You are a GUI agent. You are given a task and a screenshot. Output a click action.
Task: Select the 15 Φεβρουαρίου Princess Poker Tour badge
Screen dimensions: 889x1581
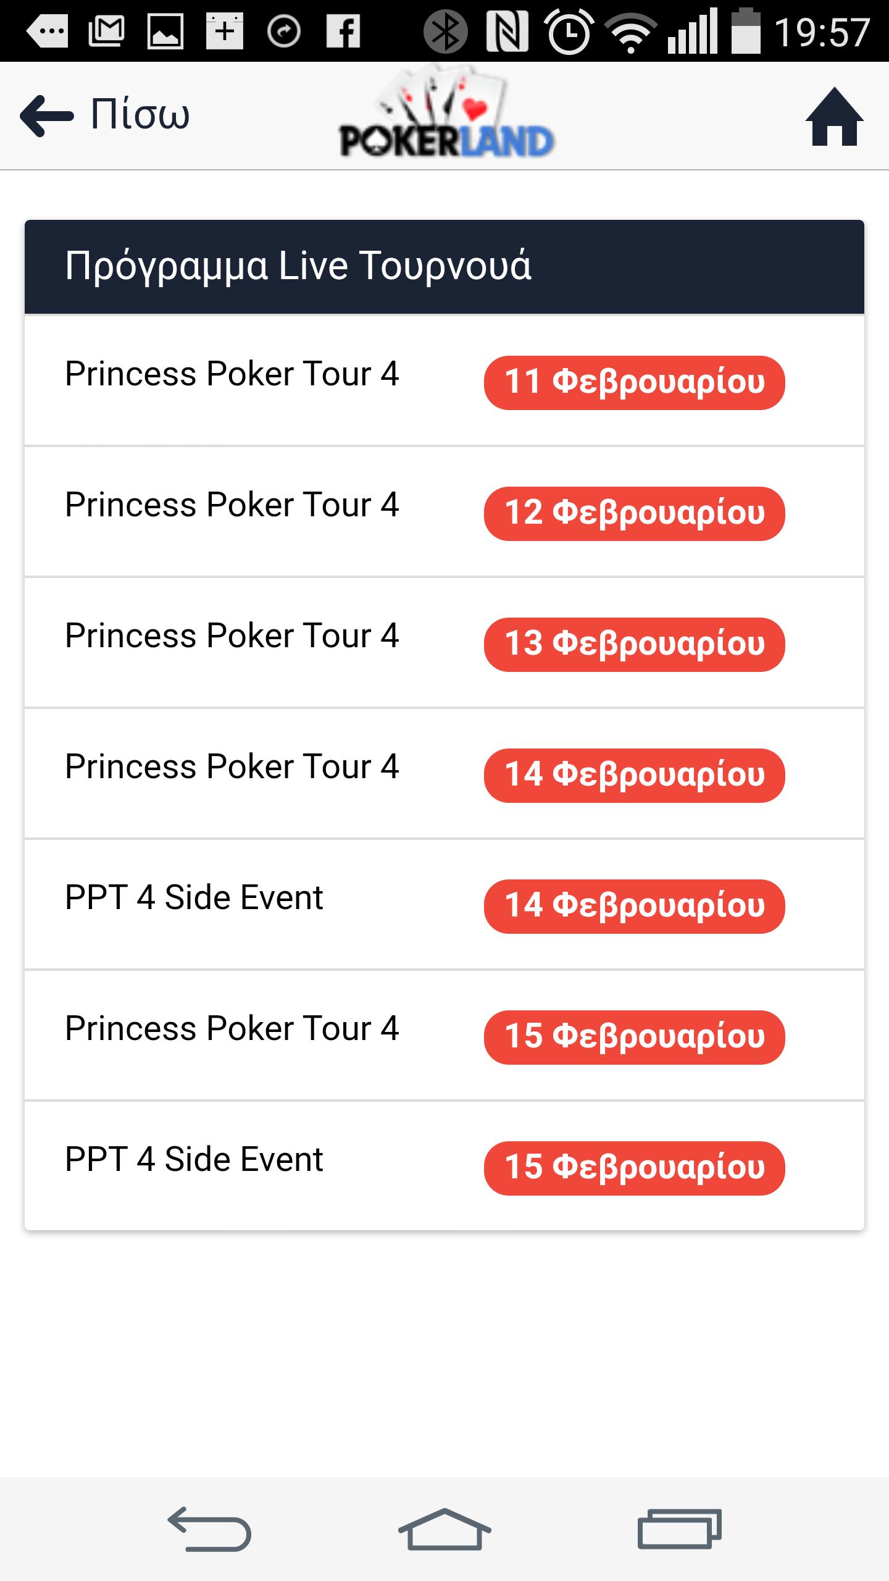634,1037
